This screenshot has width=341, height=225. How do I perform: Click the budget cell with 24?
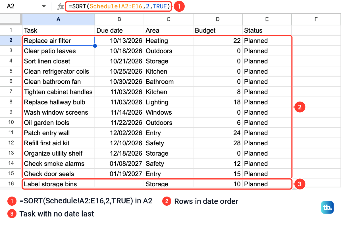point(218,133)
